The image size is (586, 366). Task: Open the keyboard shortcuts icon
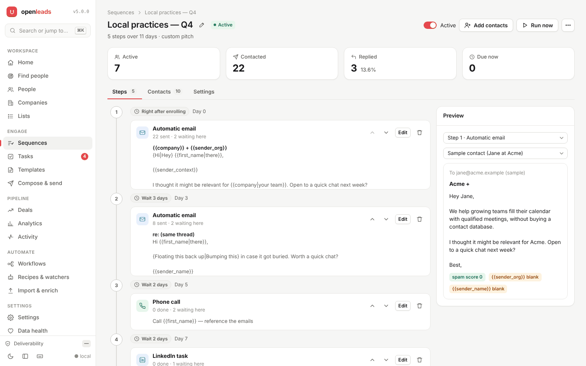click(40, 356)
